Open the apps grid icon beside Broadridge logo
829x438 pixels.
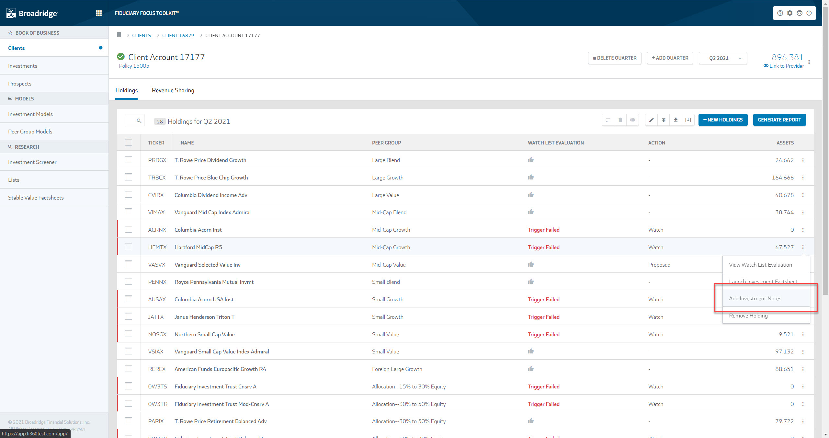[x=99, y=13]
